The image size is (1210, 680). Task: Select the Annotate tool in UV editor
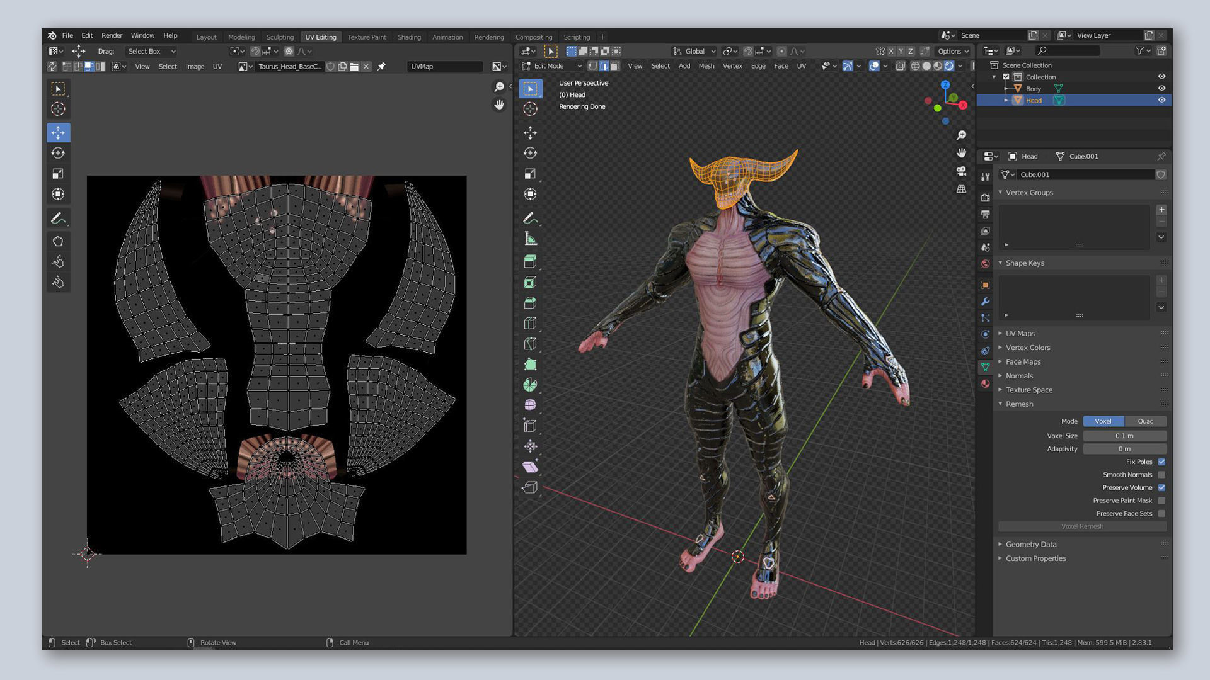pos(58,218)
